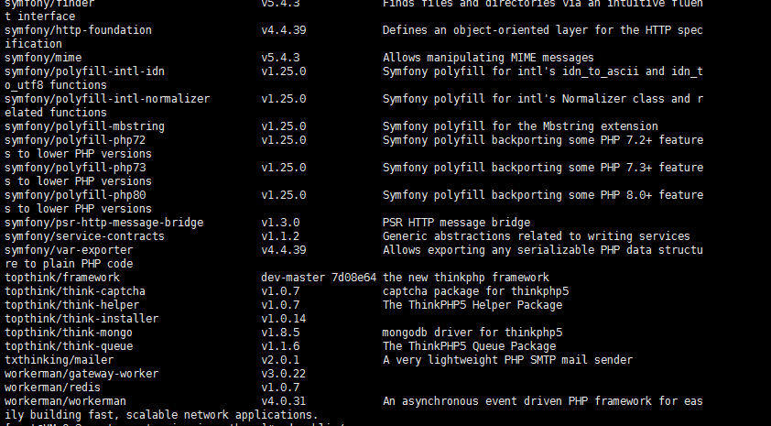Select the symfony/http-foundation package name

[78, 30]
